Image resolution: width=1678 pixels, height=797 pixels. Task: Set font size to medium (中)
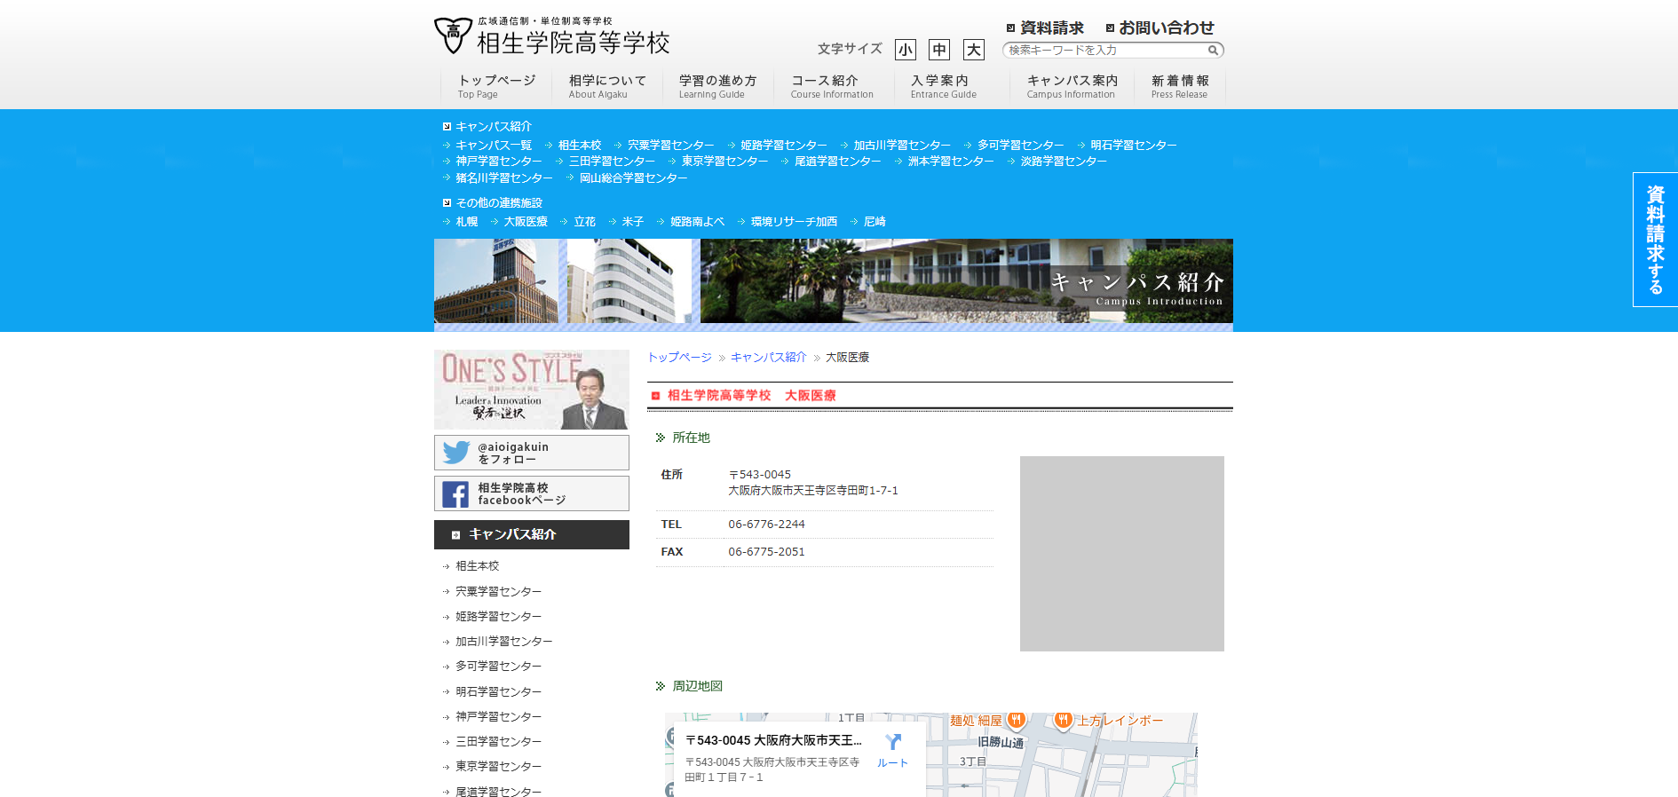point(938,50)
